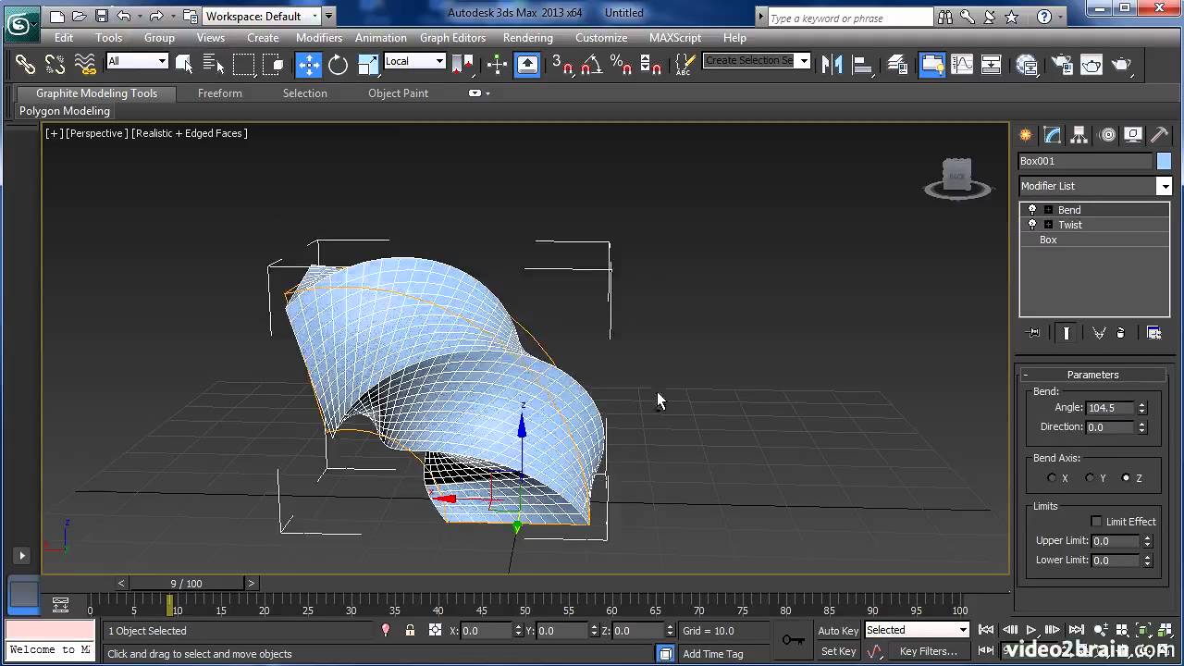Open the Mirror tool in the toolbar
1184x666 pixels.
click(x=832, y=64)
